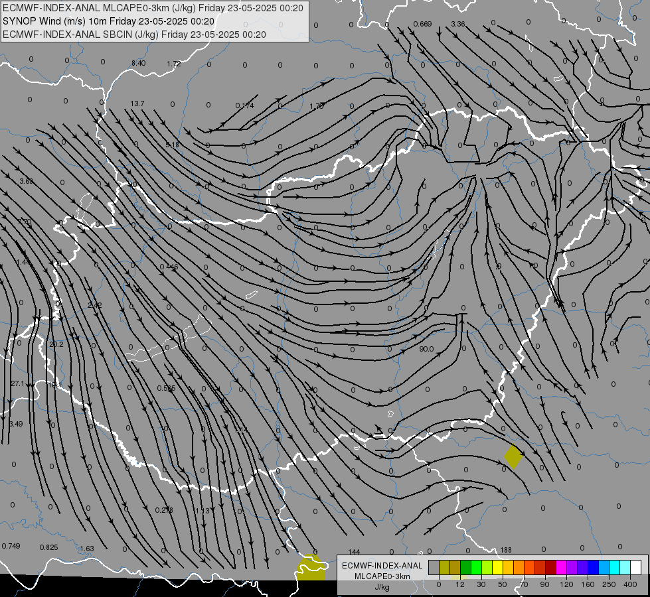650x597 pixels.
Task: Click the bright green legend swatch
Action: pos(477,567)
